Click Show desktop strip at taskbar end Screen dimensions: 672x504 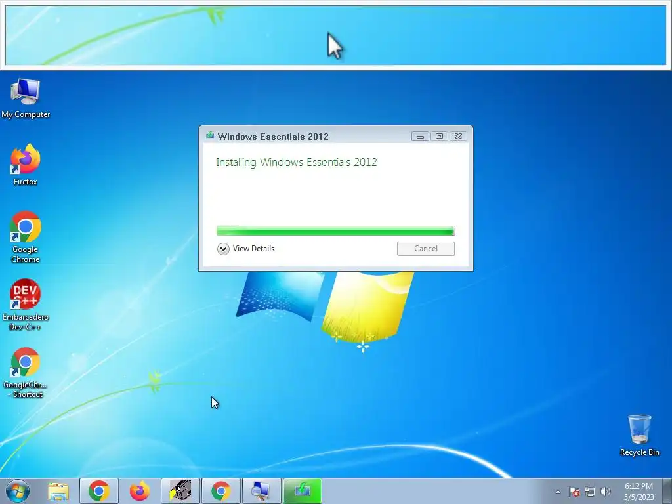click(667, 491)
